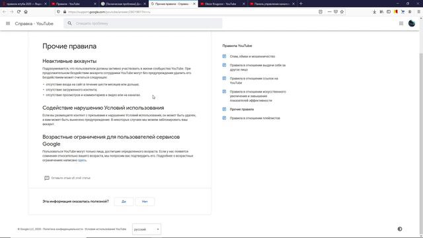The height and width of the screenshot is (238, 423).
Task: Click 'Оставьте отзыв об этой статье'
Action: pyautogui.click(x=71, y=178)
